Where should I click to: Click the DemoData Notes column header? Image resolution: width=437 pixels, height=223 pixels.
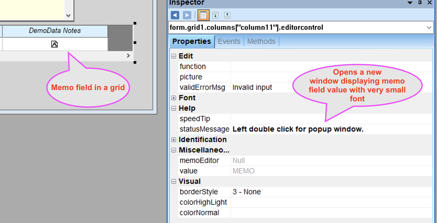coord(55,31)
